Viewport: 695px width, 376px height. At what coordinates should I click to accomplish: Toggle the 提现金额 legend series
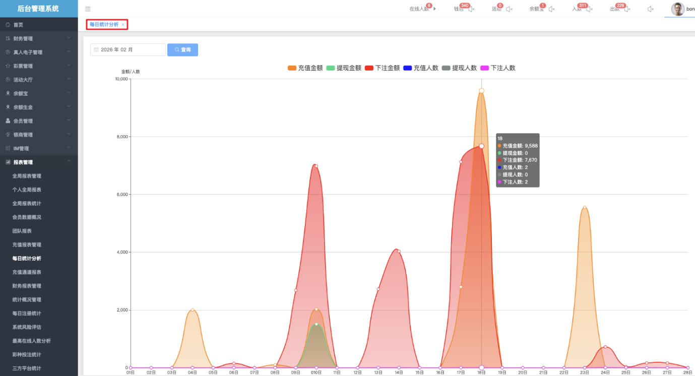pyautogui.click(x=344, y=68)
